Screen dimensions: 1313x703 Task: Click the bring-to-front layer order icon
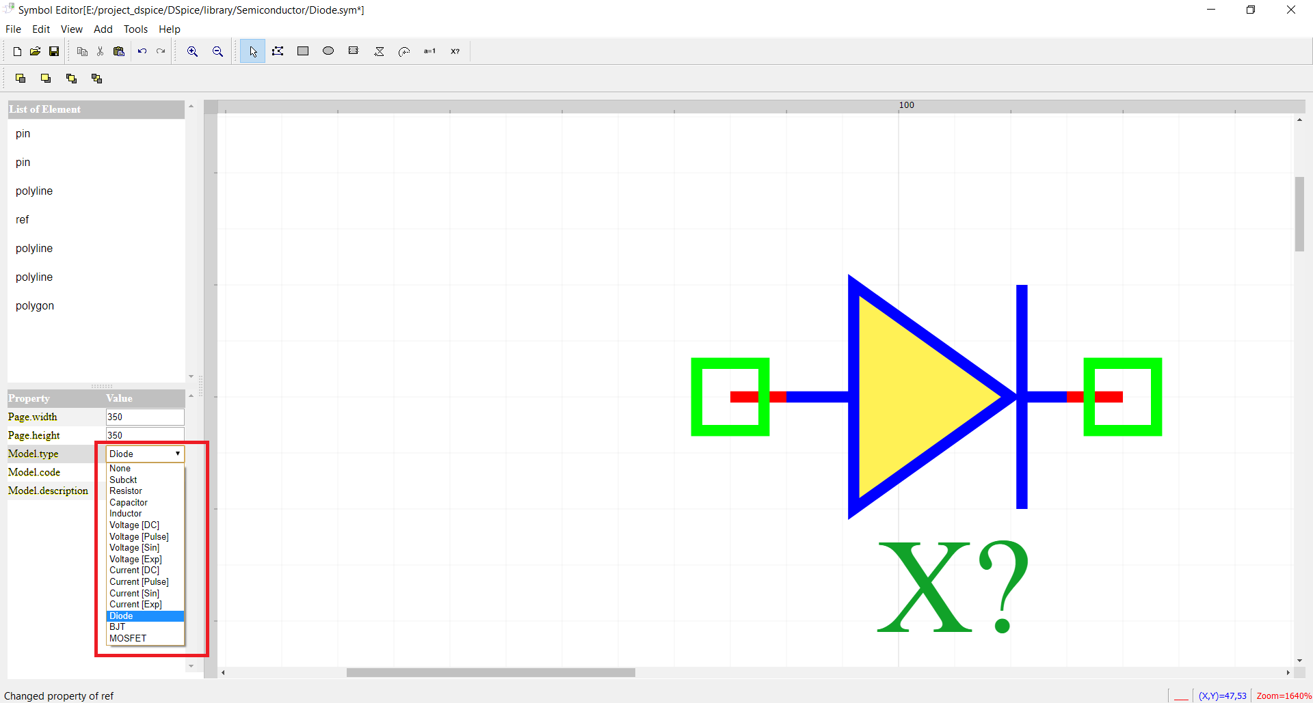(21, 78)
